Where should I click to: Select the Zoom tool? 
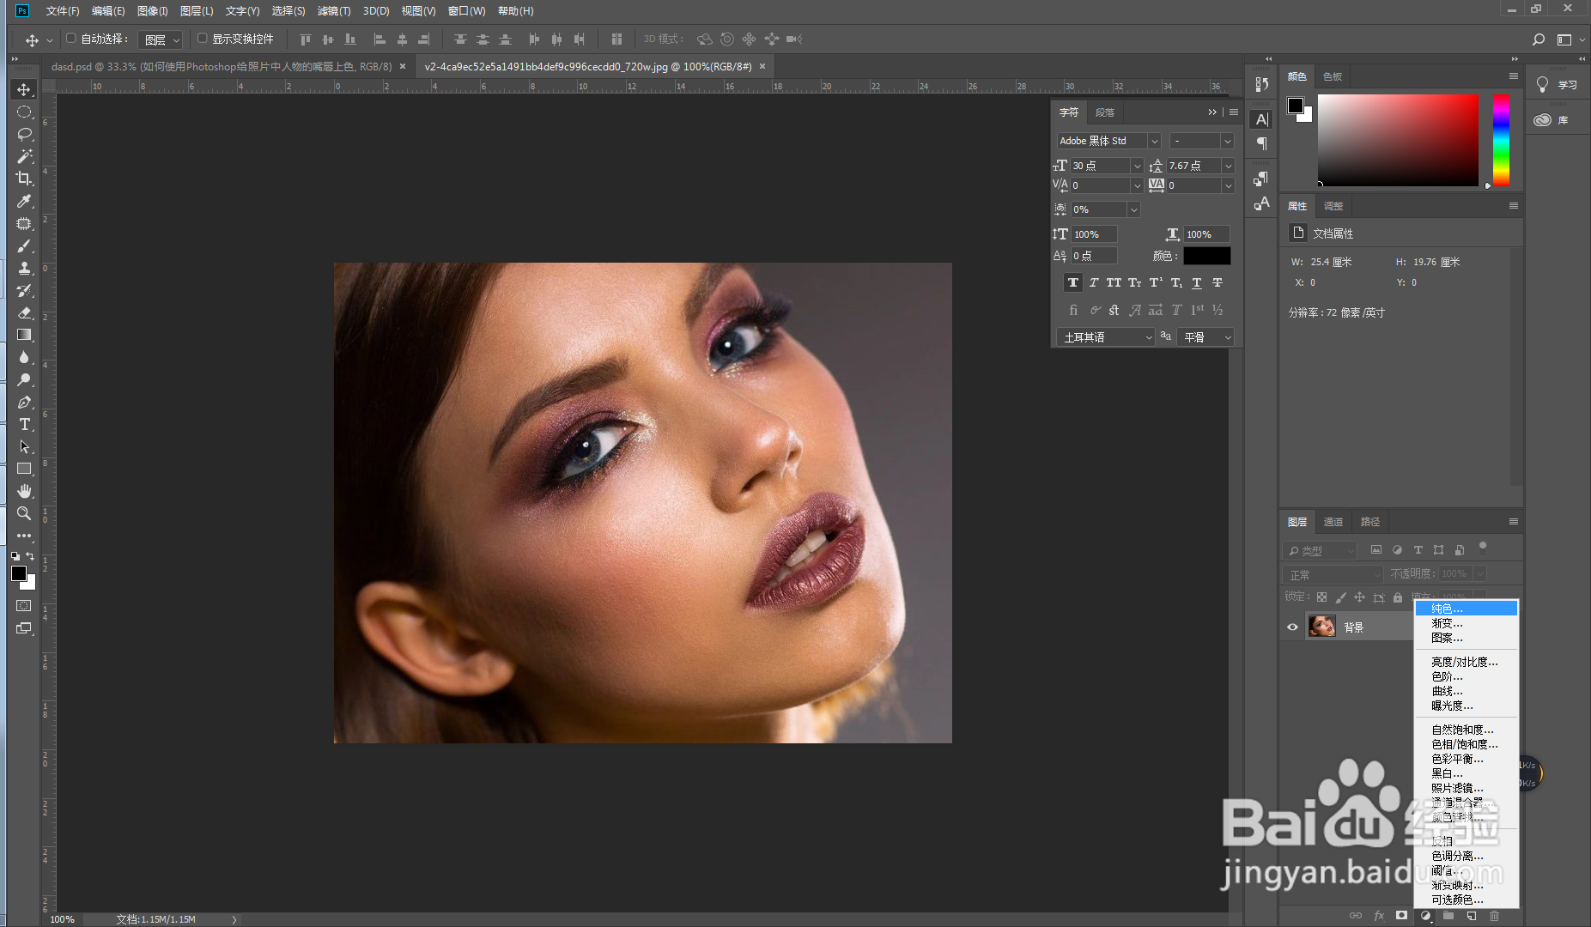coord(23,513)
